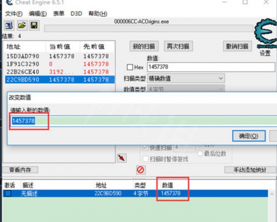Click the 撤销扫描 button
The width and height of the screenshot is (277, 222).
click(238, 47)
